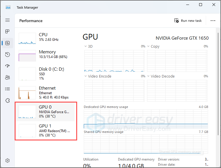The width and height of the screenshot is (221, 168).
Task: Select CPU in the performance list
Action: click(45, 38)
